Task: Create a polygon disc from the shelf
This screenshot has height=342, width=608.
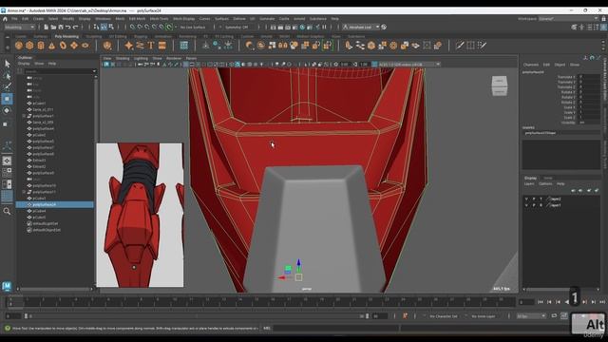Action: pos(85,46)
